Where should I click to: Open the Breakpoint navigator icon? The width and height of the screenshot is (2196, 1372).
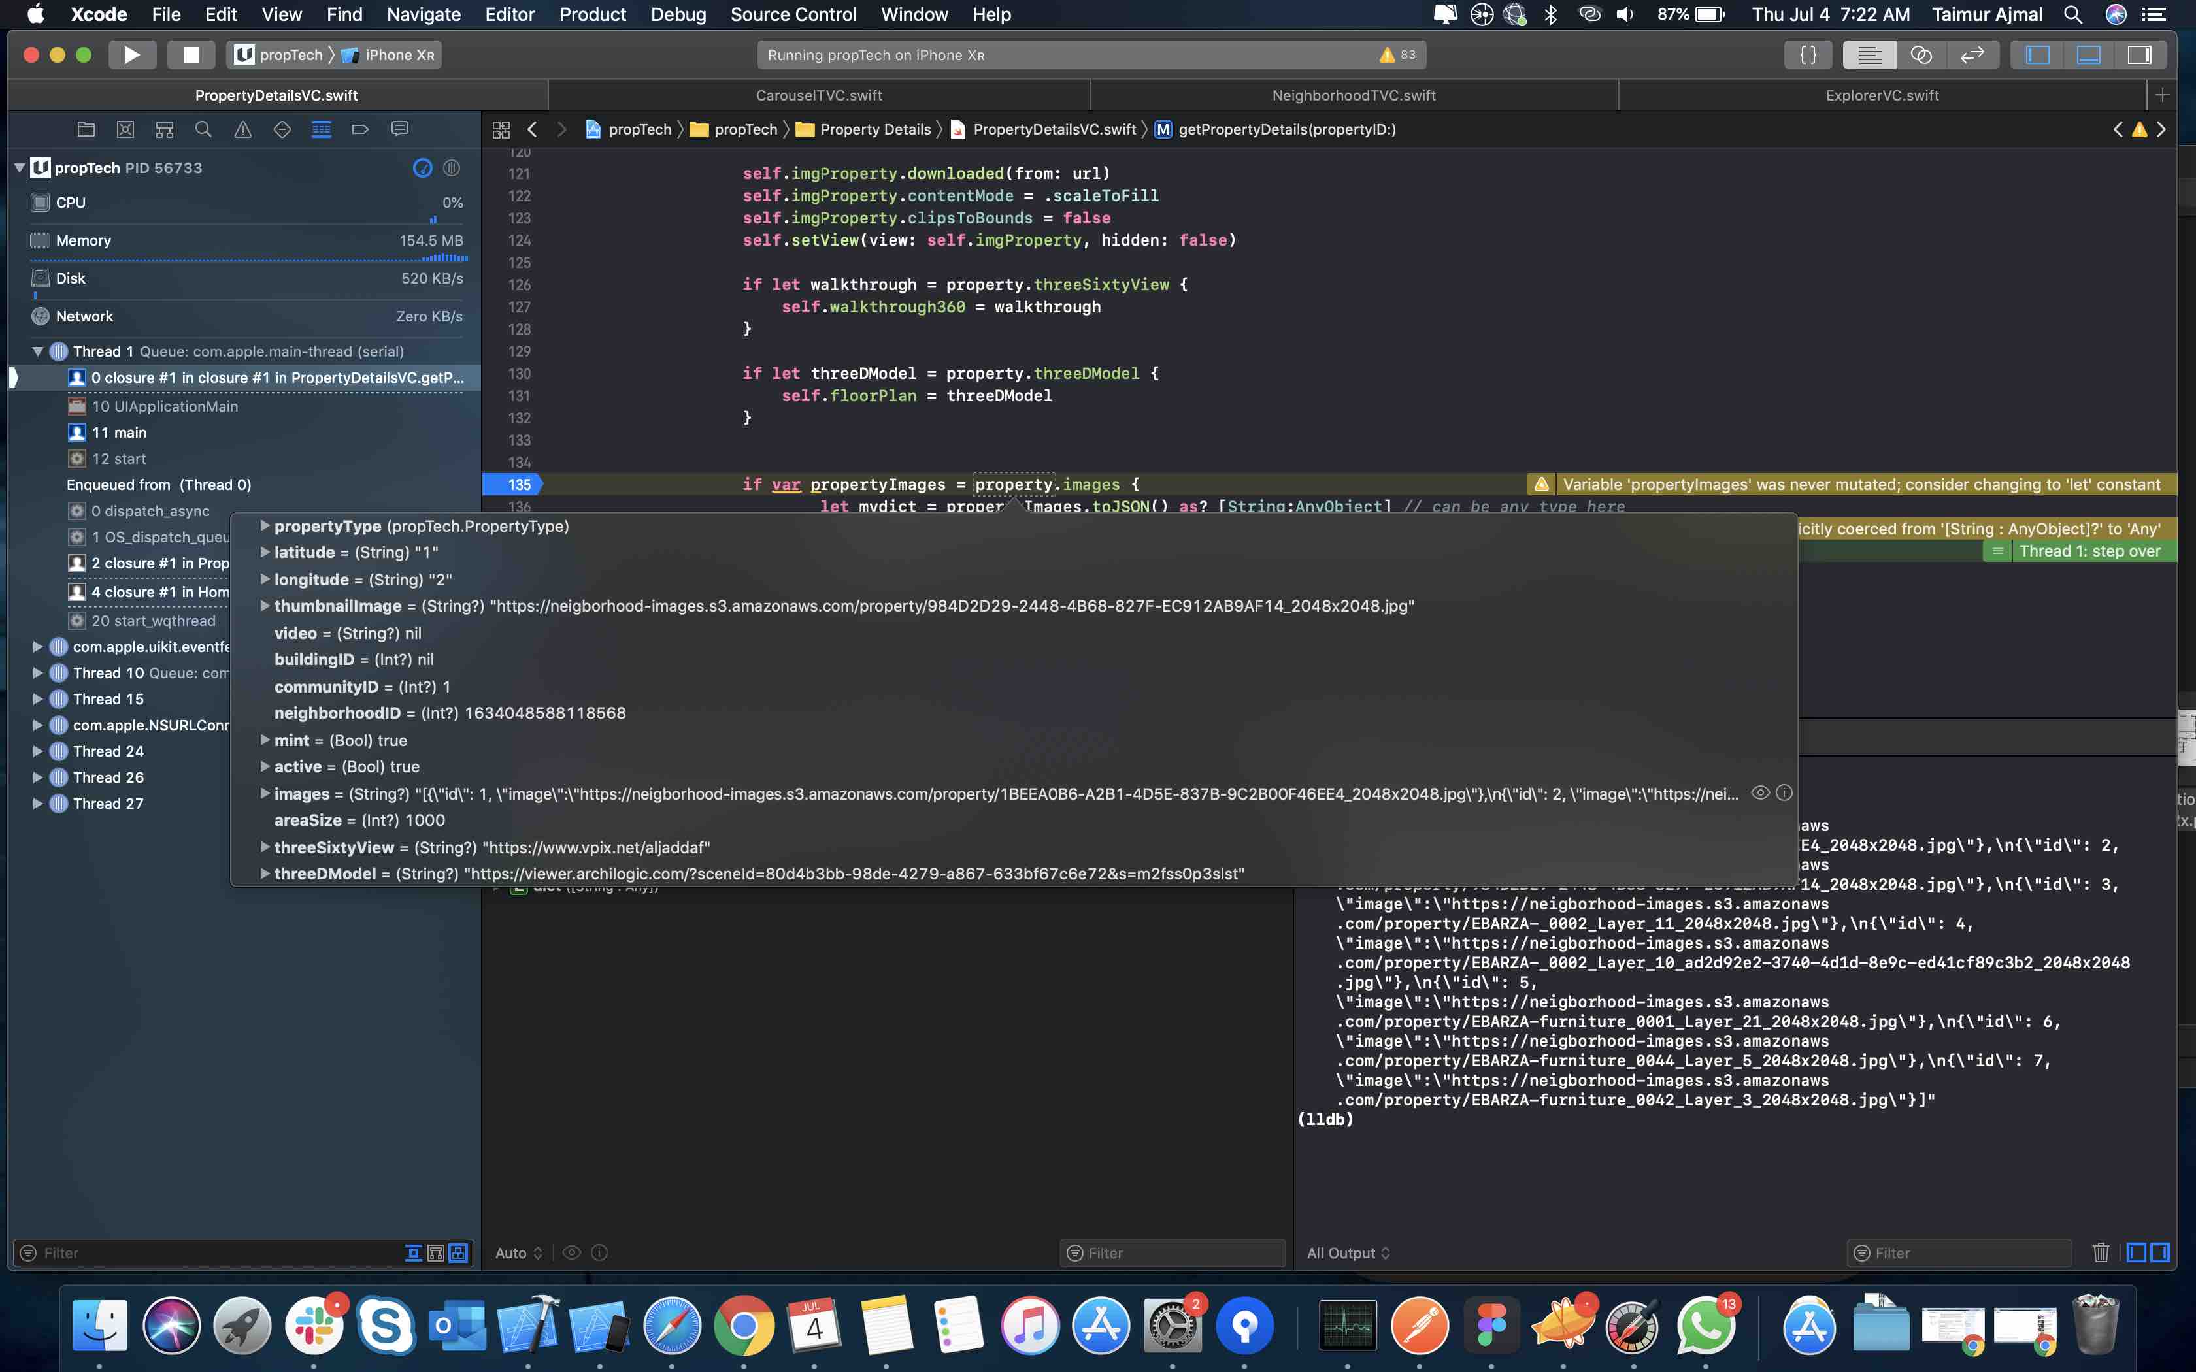point(360,130)
